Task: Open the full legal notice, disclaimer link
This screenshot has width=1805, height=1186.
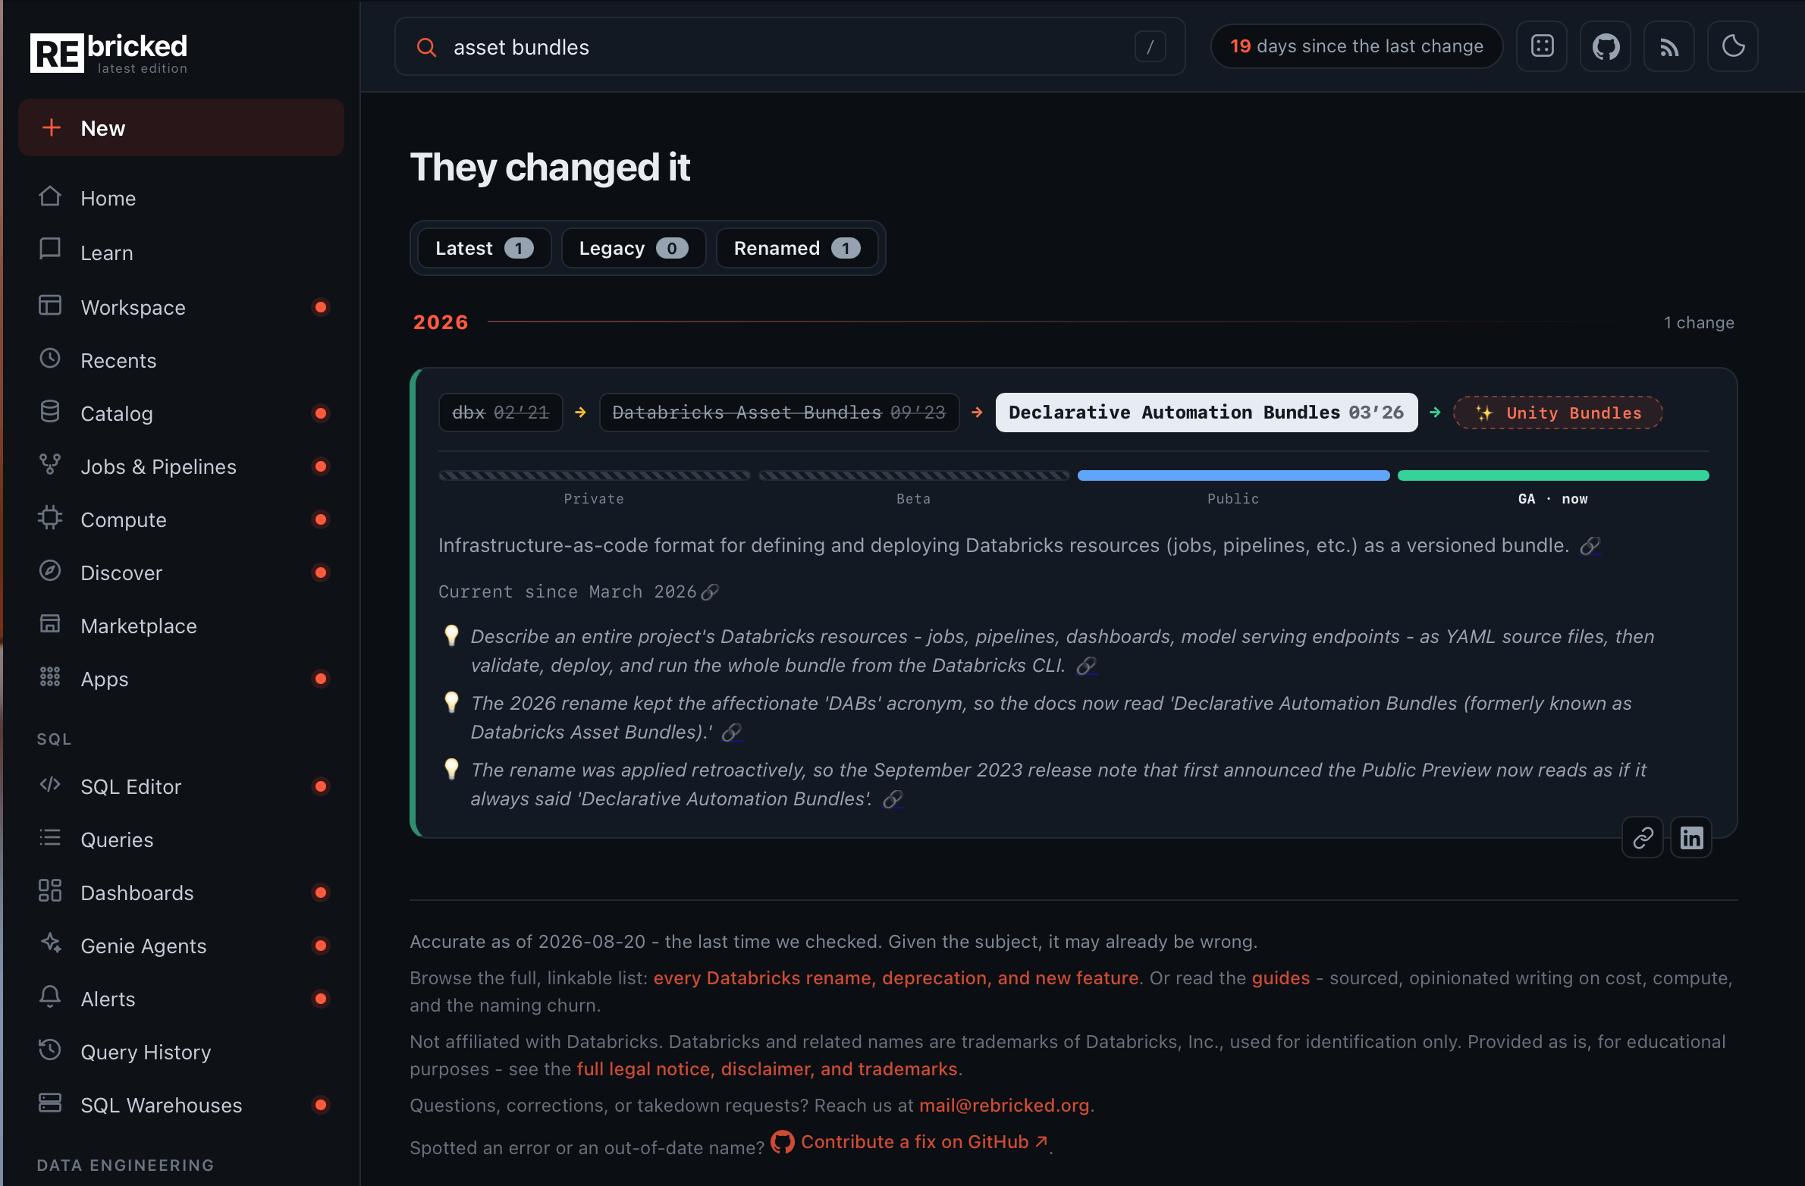Action: click(x=767, y=1069)
